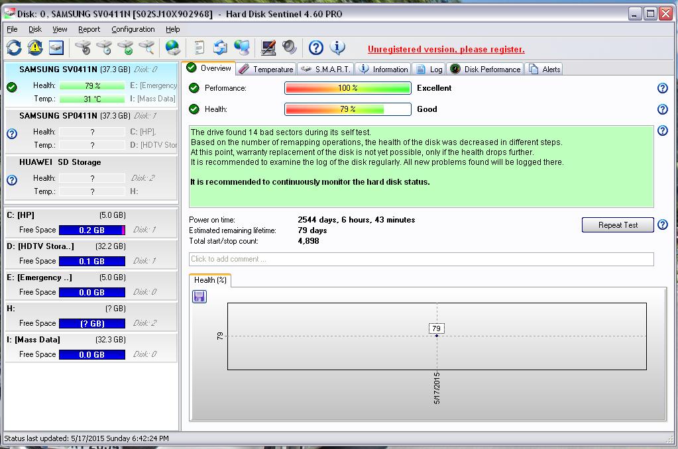Click the C: free space 0.2 GB bar
Screen dimensions: 678x449
92,230
